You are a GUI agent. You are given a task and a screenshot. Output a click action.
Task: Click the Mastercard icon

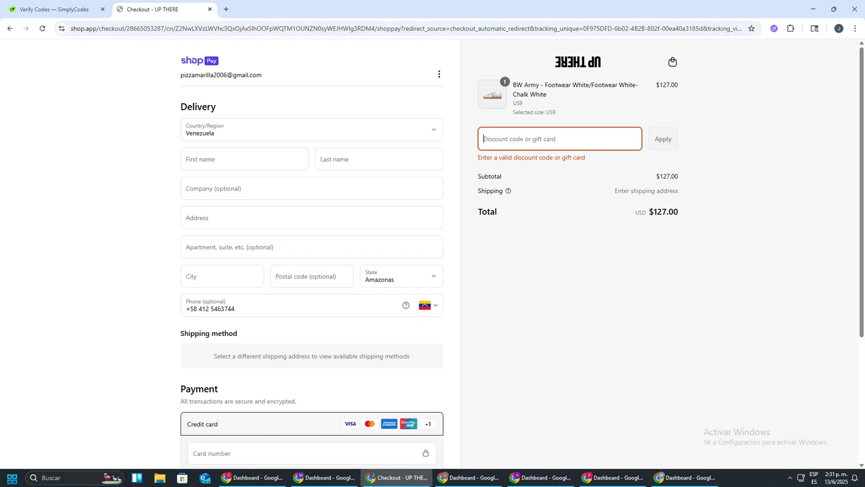(x=370, y=424)
